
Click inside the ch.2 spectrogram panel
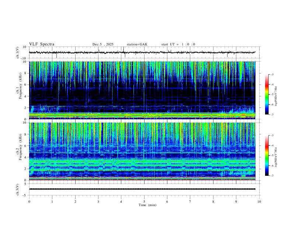(142, 151)
